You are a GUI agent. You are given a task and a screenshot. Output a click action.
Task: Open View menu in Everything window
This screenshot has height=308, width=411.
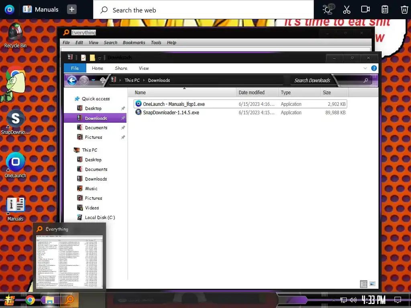tap(94, 43)
